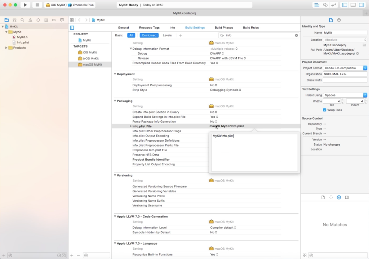
Task: Toggle the Debug area pane
Action: [x=353, y=5]
